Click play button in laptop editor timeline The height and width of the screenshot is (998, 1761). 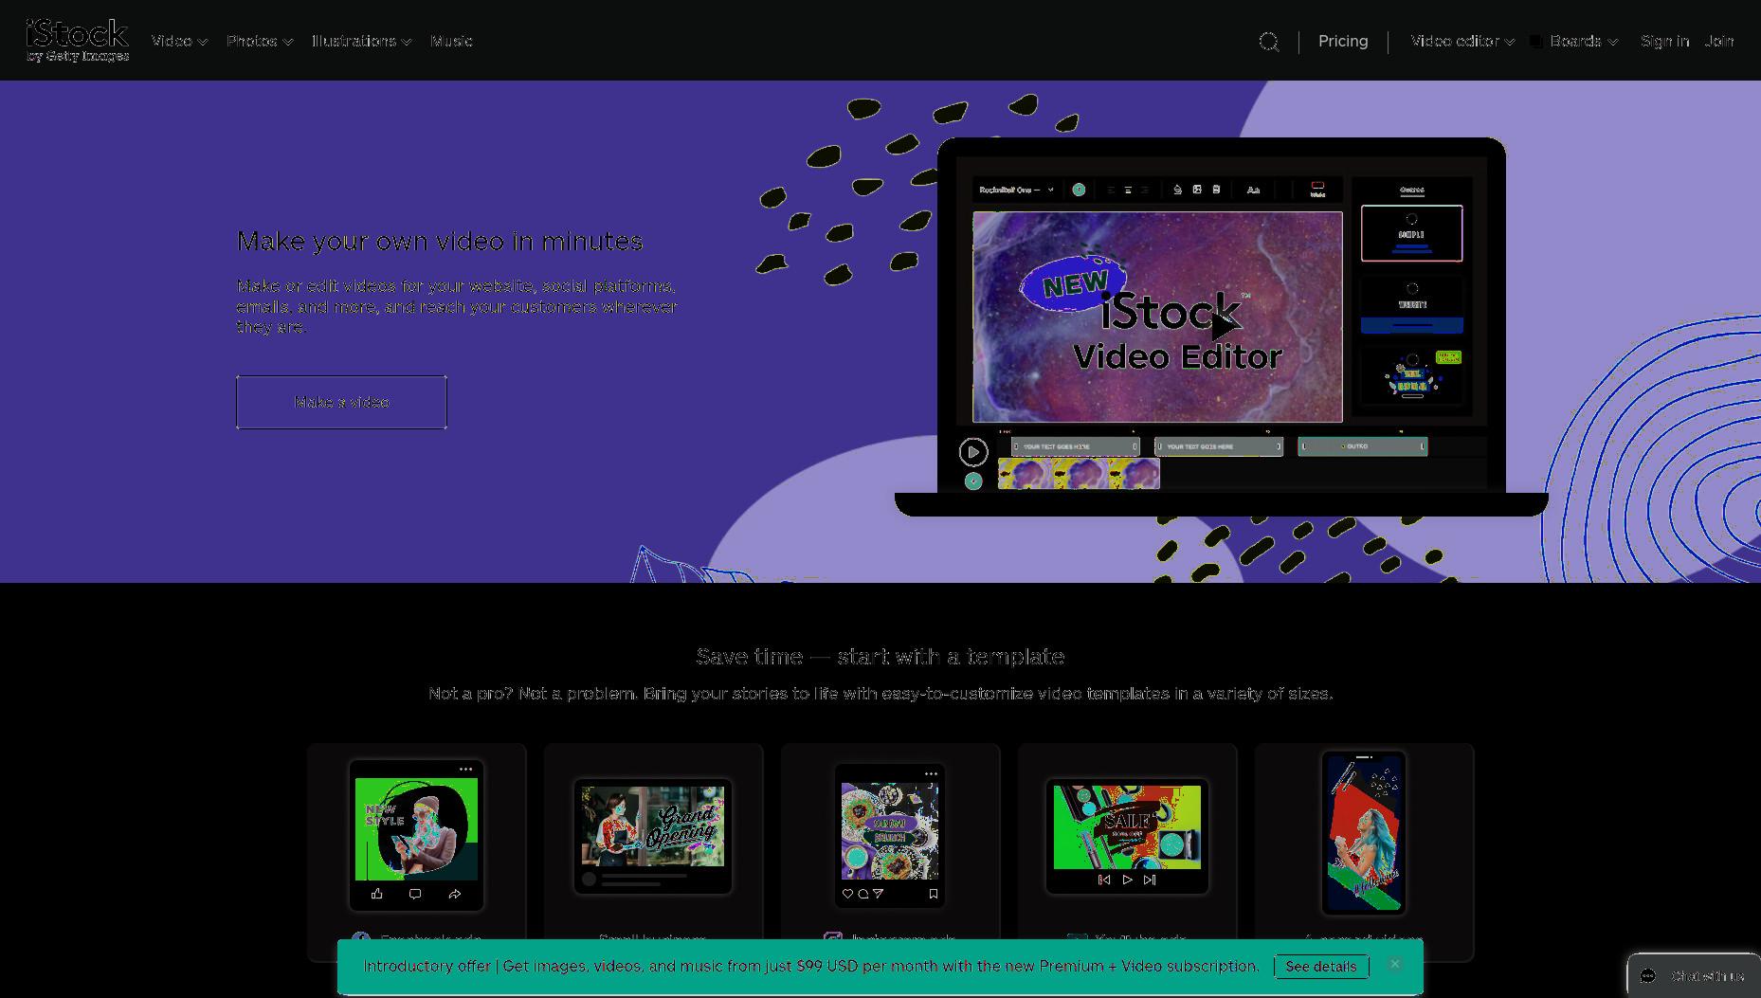(972, 452)
